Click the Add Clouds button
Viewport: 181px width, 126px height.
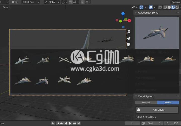[x=157, y=110]
